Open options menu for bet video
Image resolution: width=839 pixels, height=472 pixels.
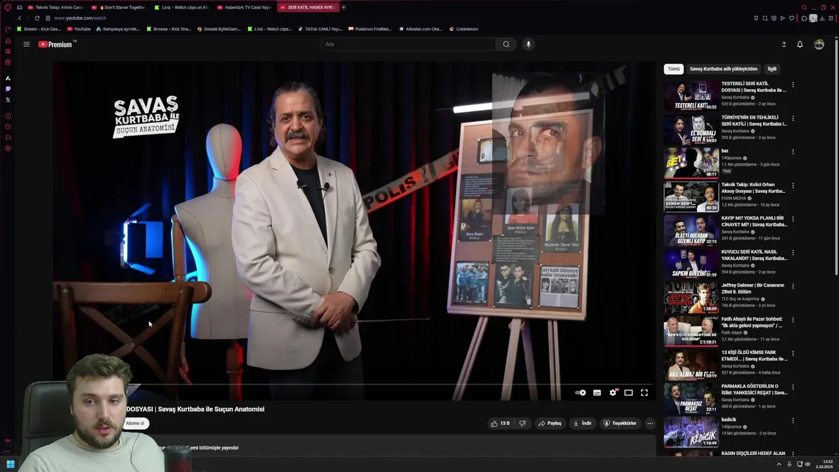pos(792,151)
